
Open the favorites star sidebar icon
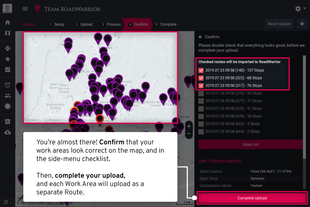tap(7, 59)
